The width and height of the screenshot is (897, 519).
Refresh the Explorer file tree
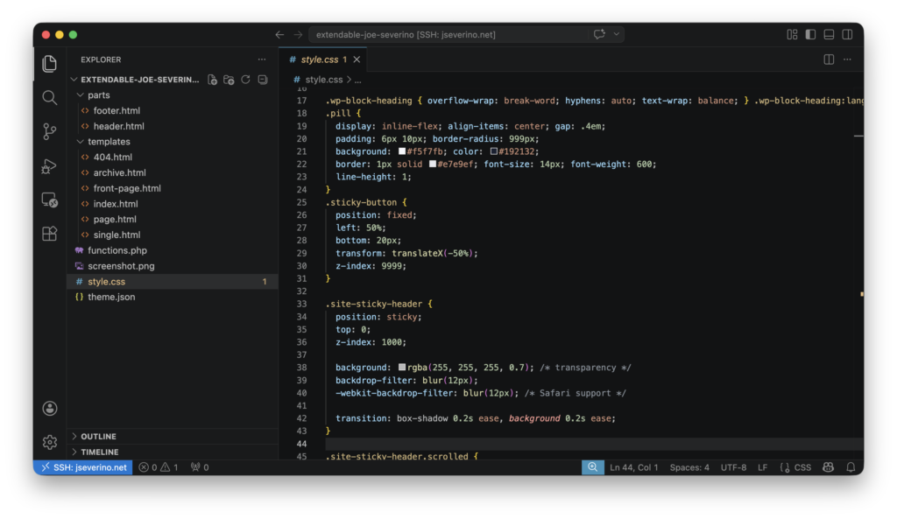coord(245,80)
